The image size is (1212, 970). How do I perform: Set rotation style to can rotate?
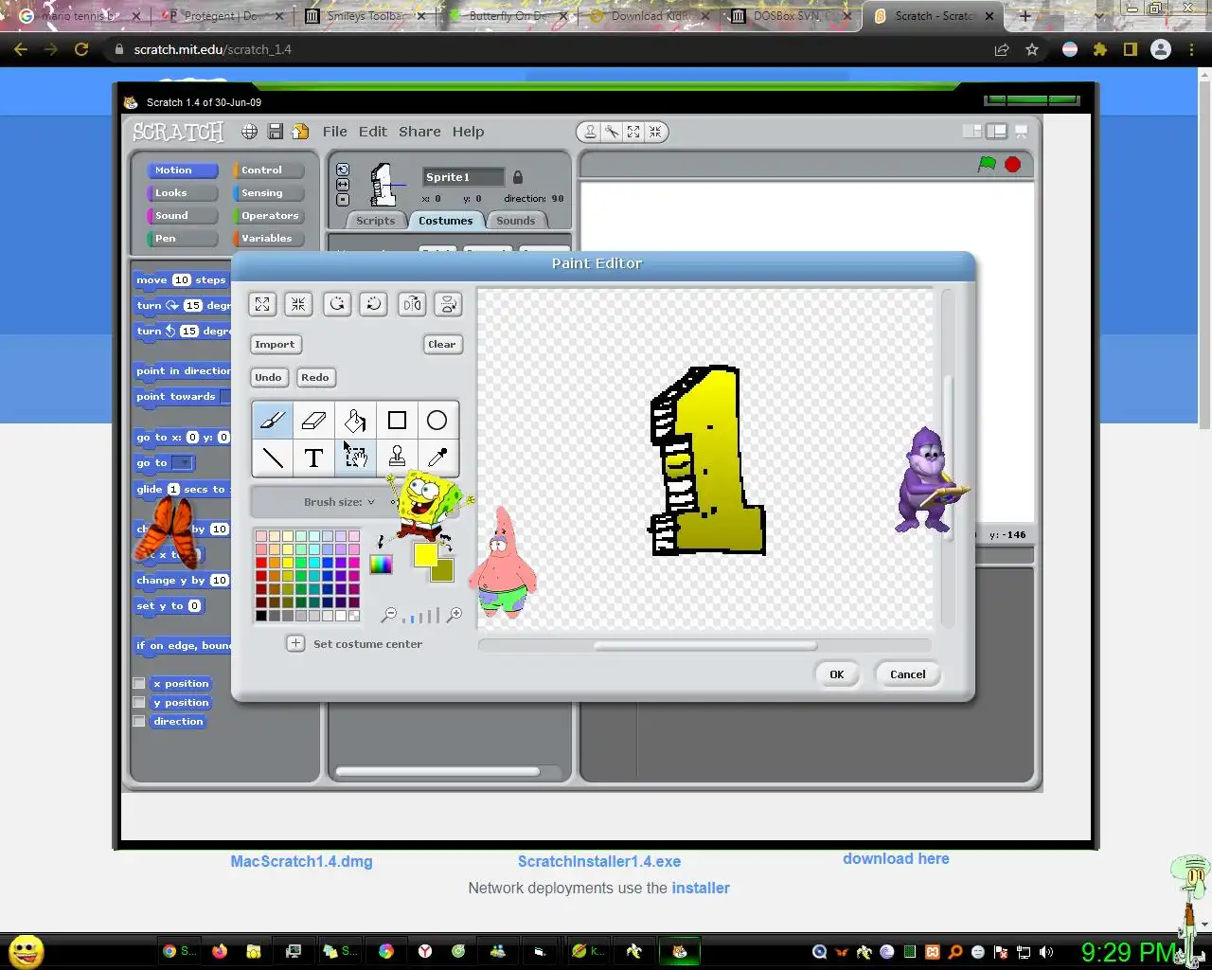343,170
